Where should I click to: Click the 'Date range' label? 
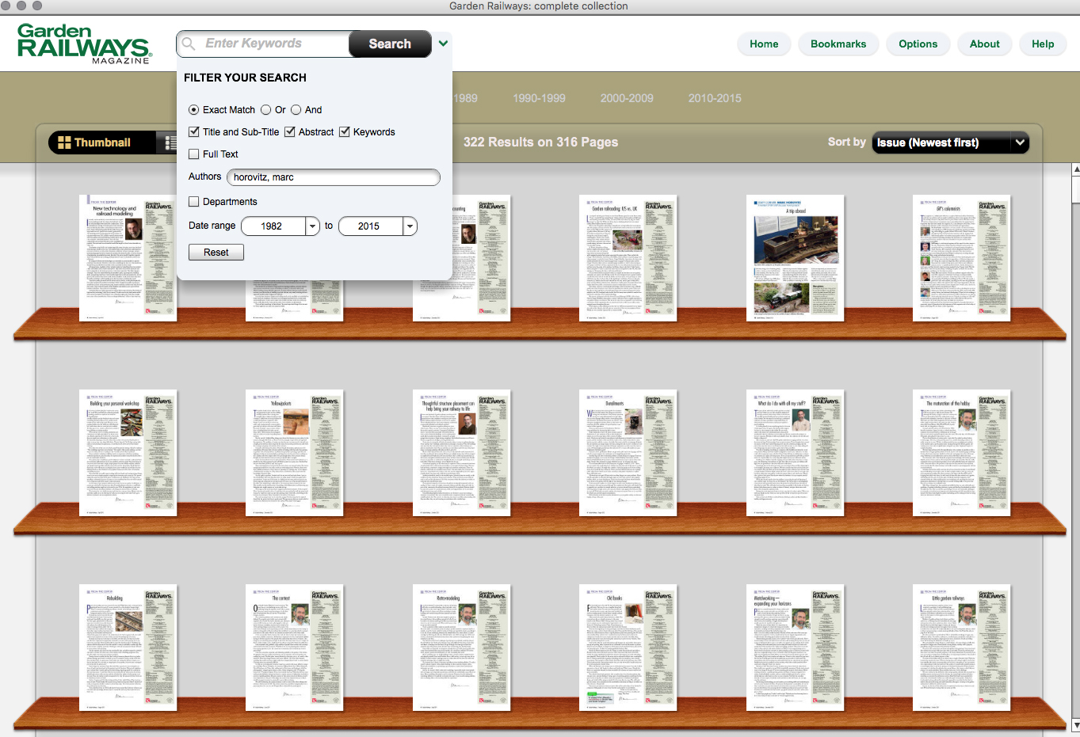tap(212, 226)
